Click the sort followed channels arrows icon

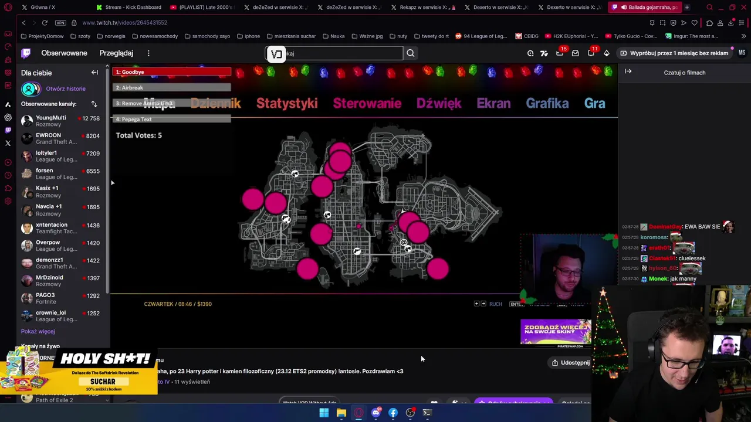[94, 104]
